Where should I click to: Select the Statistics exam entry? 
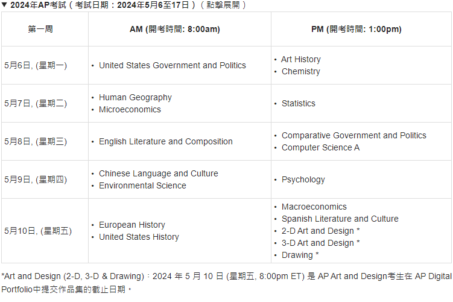pos(299,103)
